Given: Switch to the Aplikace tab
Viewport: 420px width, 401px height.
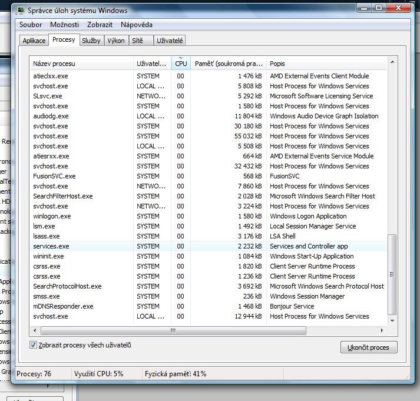Looking at the screenshot, I should pyautogui.click(x=34, y=41).
